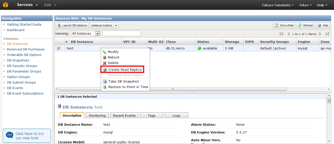Image resolution: width=334 pixels, height=144 pixels.
Task: Click the instance filter search field
Action: click(121, 33)
